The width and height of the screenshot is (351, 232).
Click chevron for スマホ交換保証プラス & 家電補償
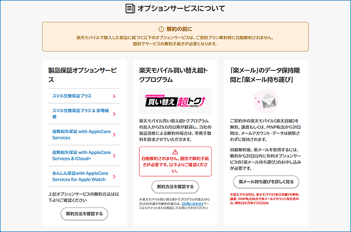114,114
